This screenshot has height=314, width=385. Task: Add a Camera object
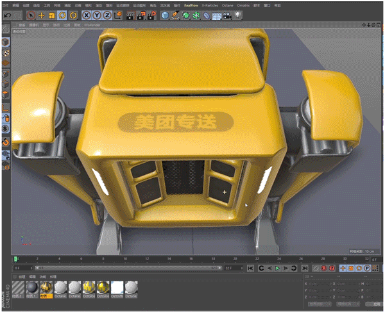tap(227, 15)
